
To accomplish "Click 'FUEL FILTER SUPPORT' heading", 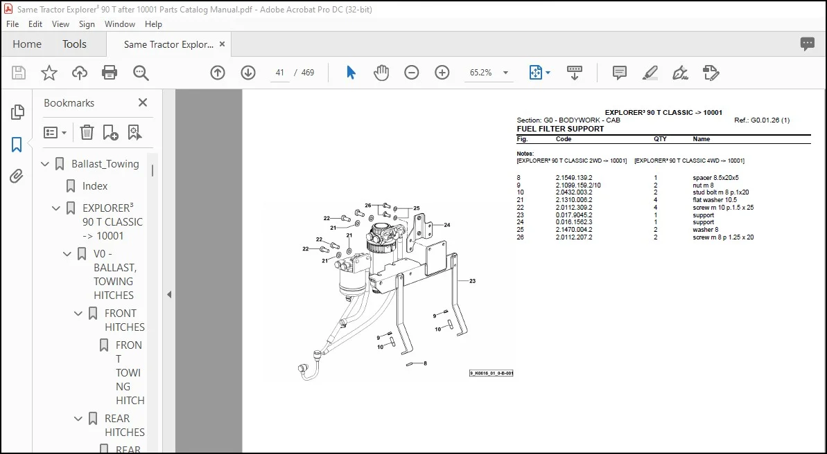I will pyautogui.click(x=560, y=129).
